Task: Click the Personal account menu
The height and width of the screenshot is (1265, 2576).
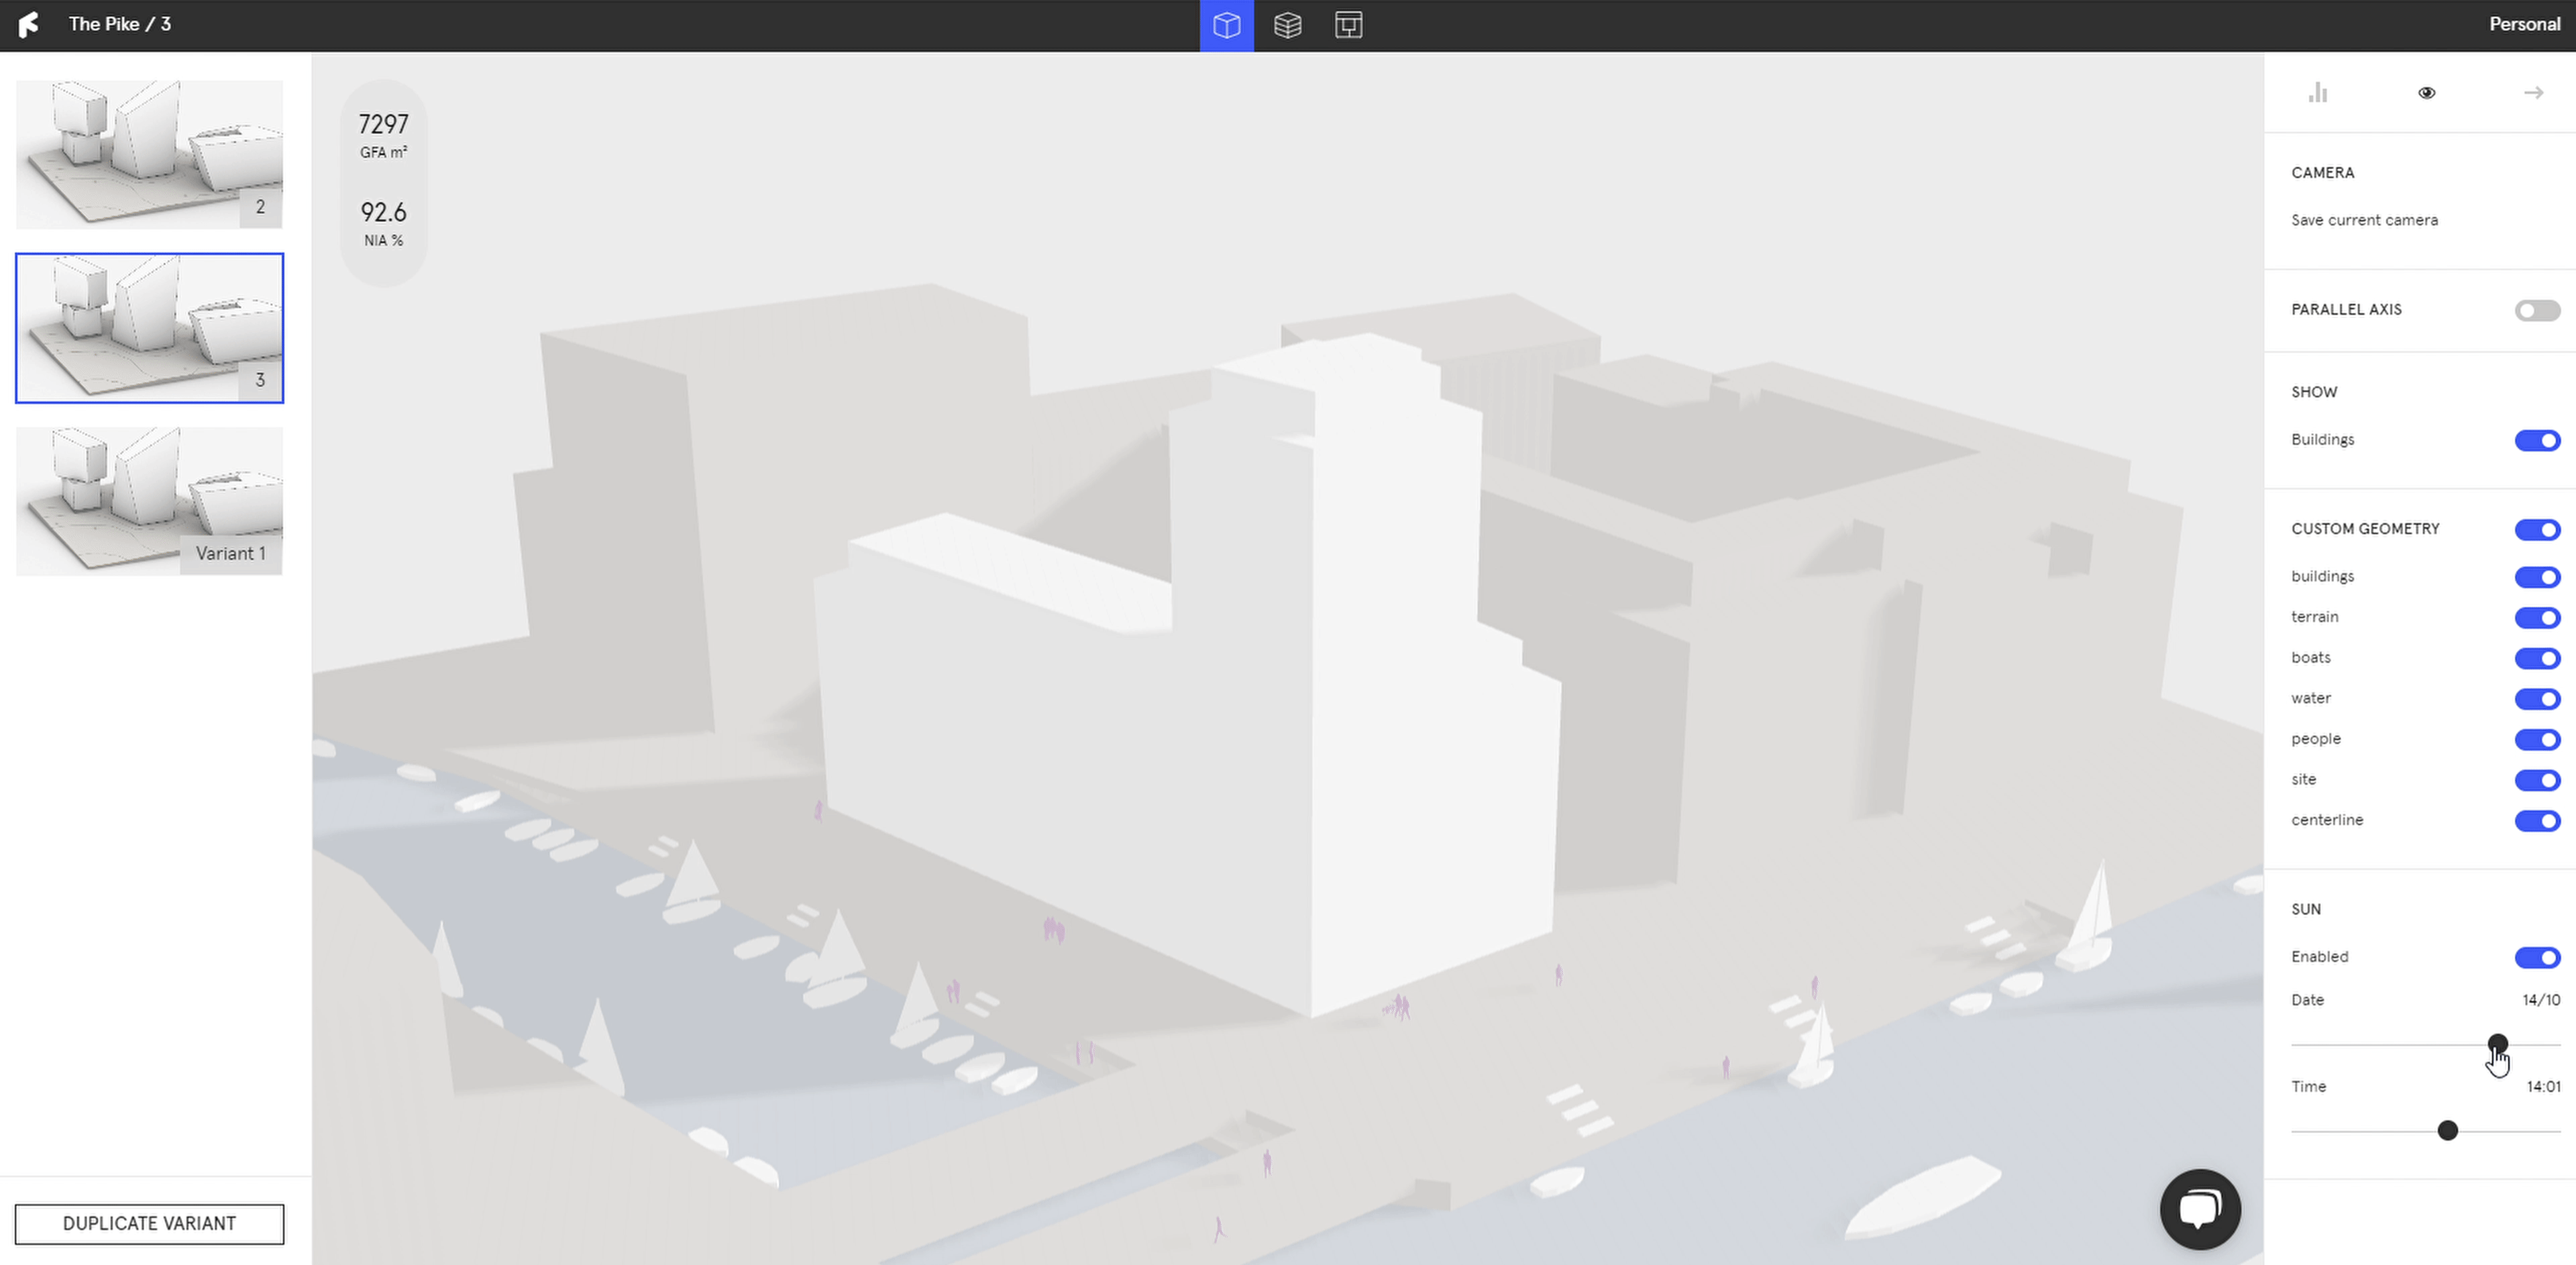Action: coord(2523,24)
